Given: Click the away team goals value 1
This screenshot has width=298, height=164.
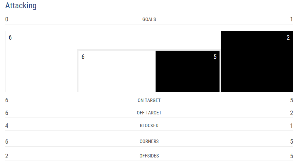Looking at the screenshot, I should [x=291, y=19].
